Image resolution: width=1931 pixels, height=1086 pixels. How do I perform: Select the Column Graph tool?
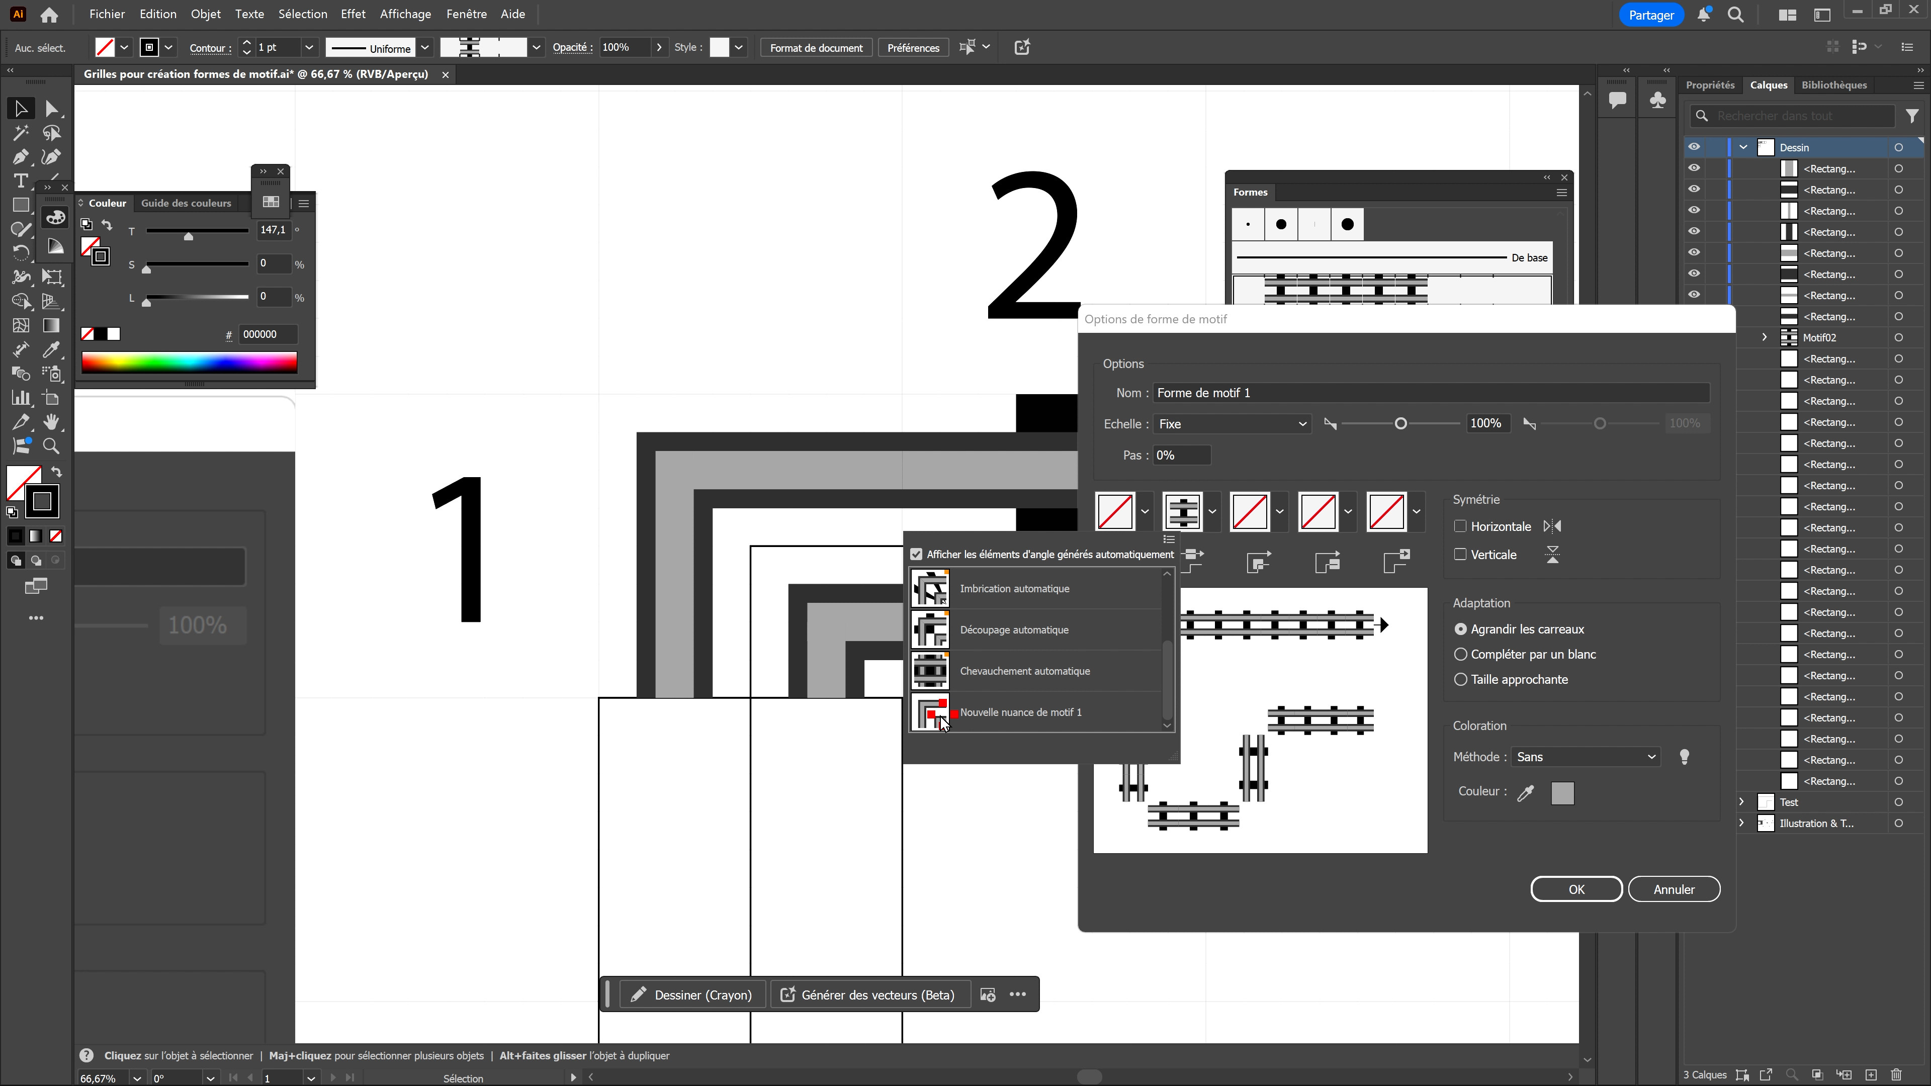click(x=20, y=398)
